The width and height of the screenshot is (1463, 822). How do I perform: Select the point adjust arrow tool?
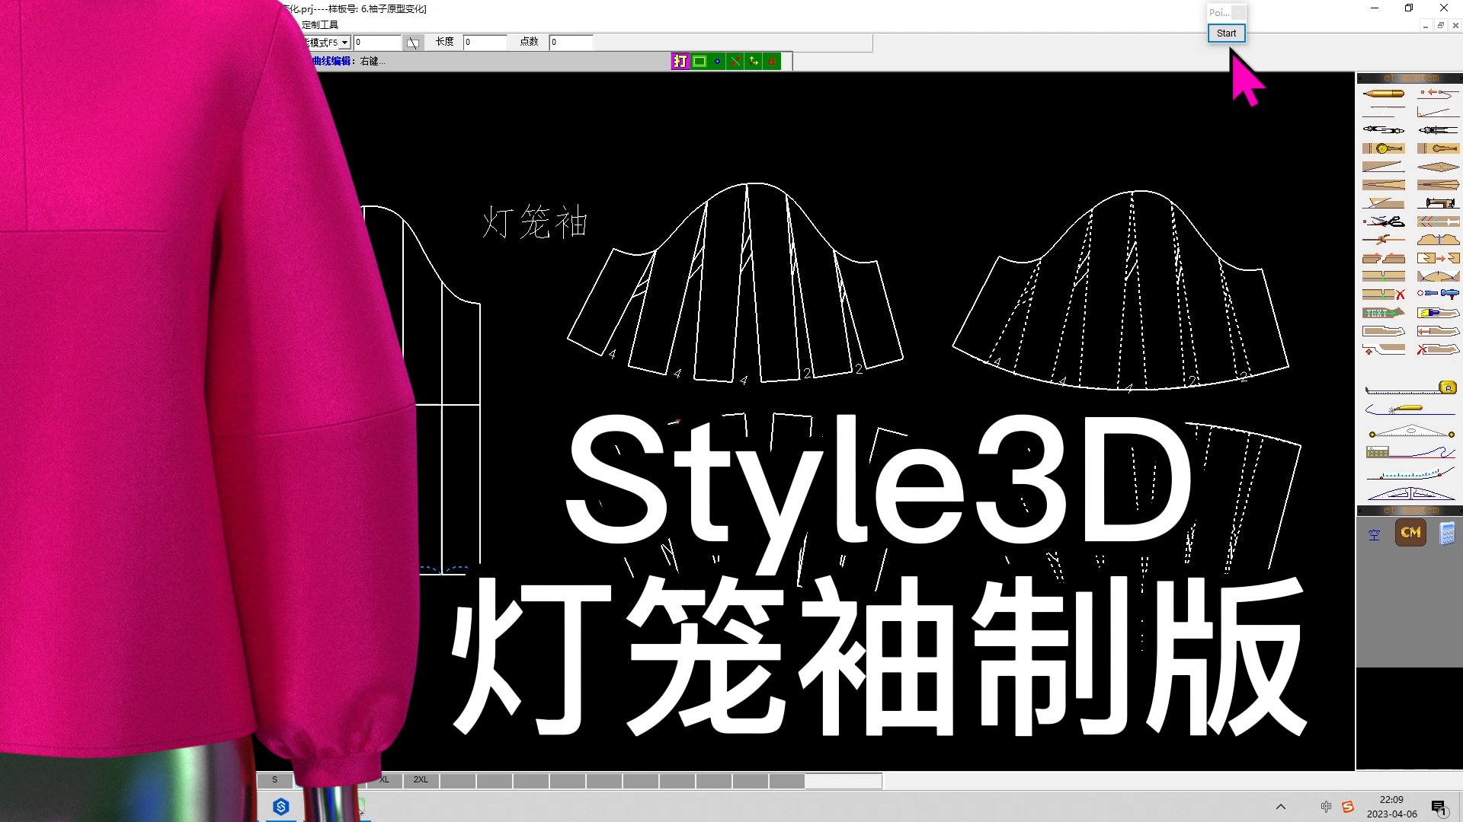[1438, 94]
